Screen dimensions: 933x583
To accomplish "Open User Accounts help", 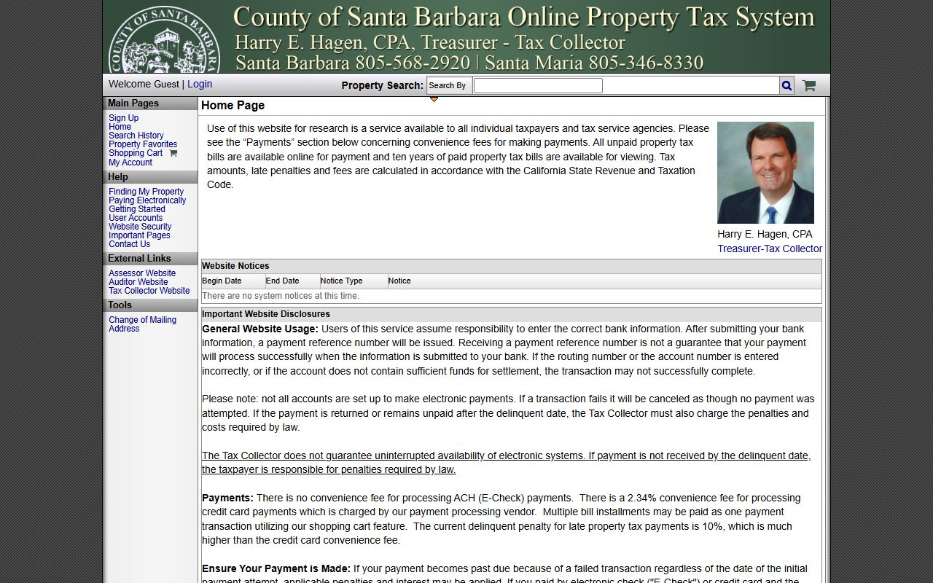I will 136,218.
